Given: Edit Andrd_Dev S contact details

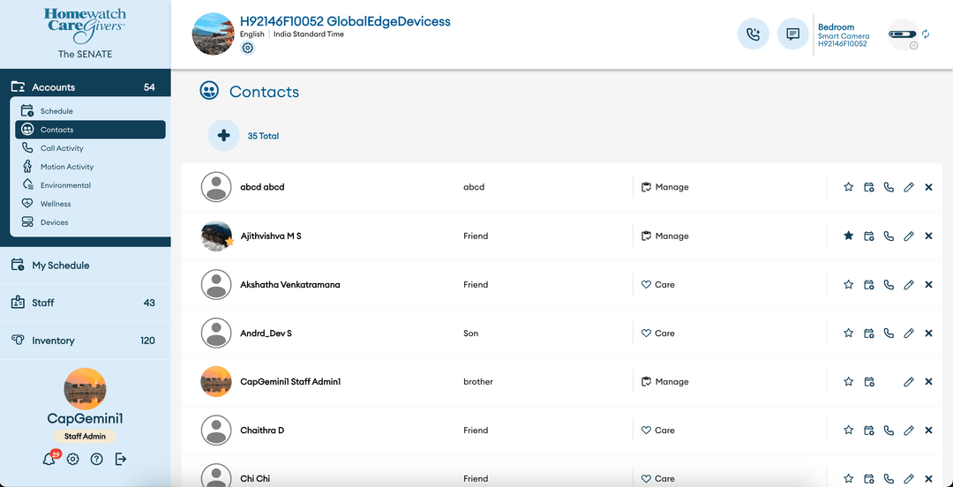Looking at the screenshot, I should (909, 333).
